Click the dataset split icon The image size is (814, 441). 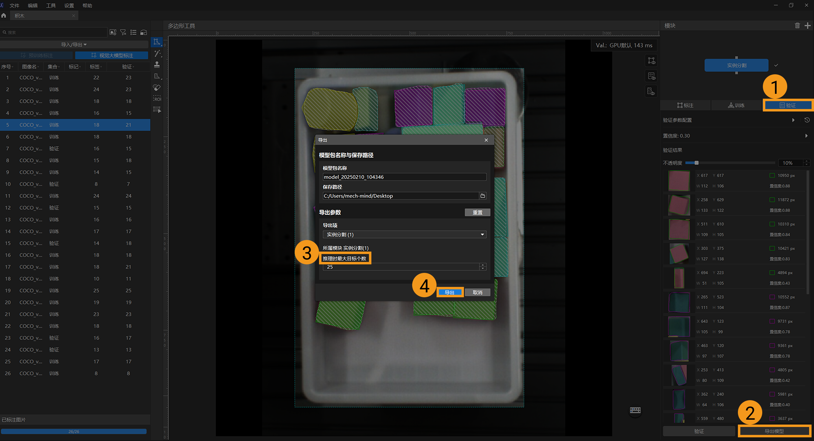[x=143, y=32]
